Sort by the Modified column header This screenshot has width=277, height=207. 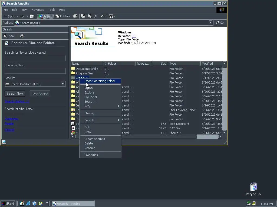click(211, 64)
